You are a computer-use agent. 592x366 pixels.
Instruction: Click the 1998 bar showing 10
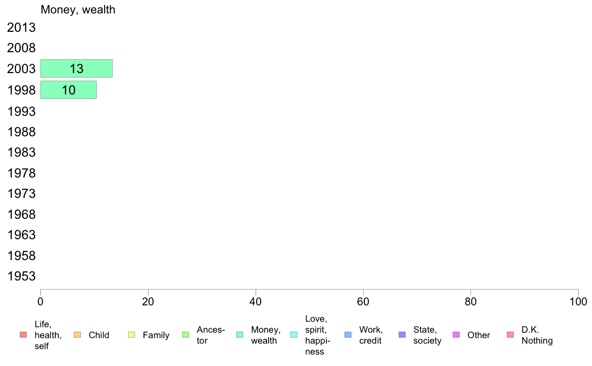coord(68,90)
